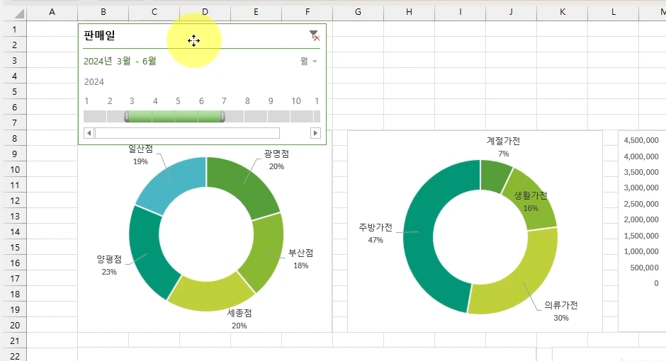Click the right handle of timeline selection
666x361 pixels.
click(x=222, y=116)
